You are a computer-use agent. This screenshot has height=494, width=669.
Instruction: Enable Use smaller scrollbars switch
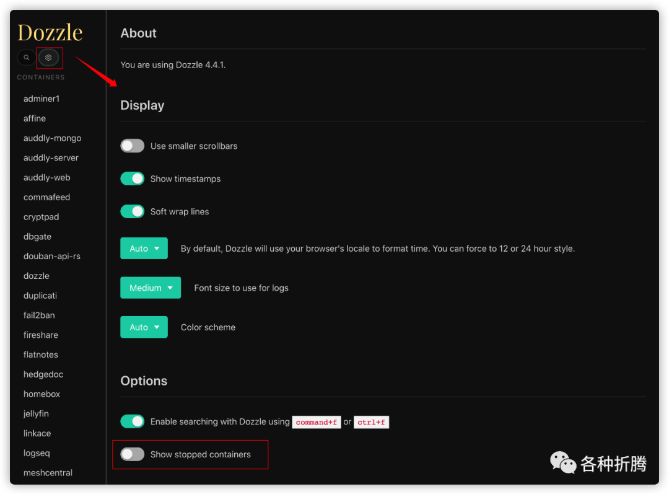pos(133,146)
